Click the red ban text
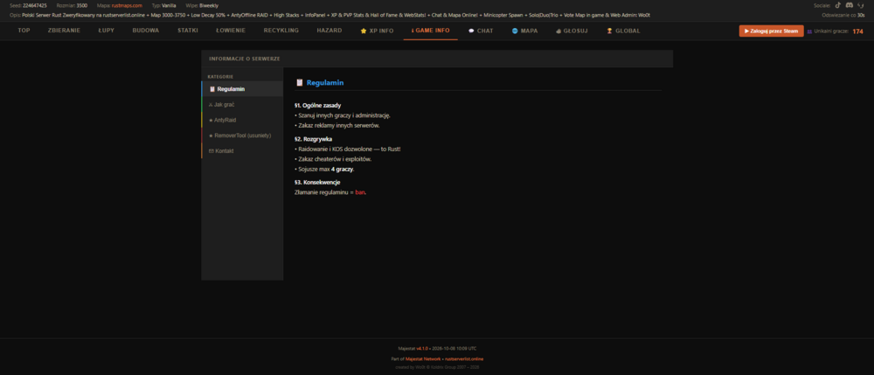 tap(360, 192)
